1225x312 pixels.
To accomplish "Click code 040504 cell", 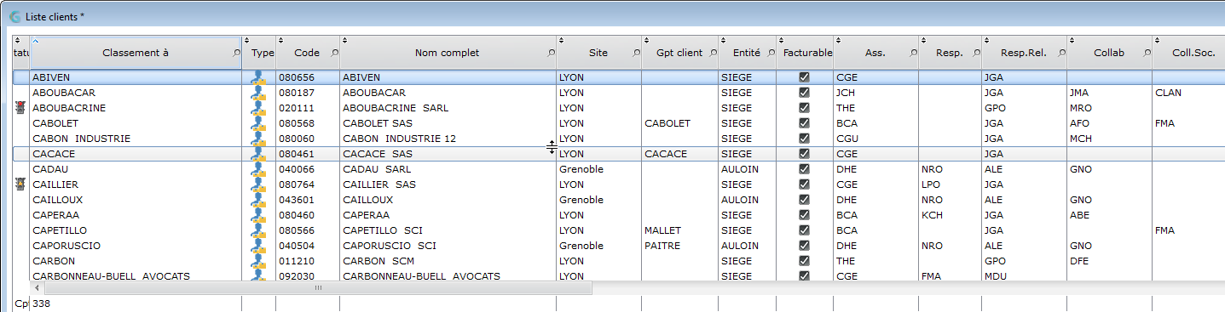I will tap(307, 246).
